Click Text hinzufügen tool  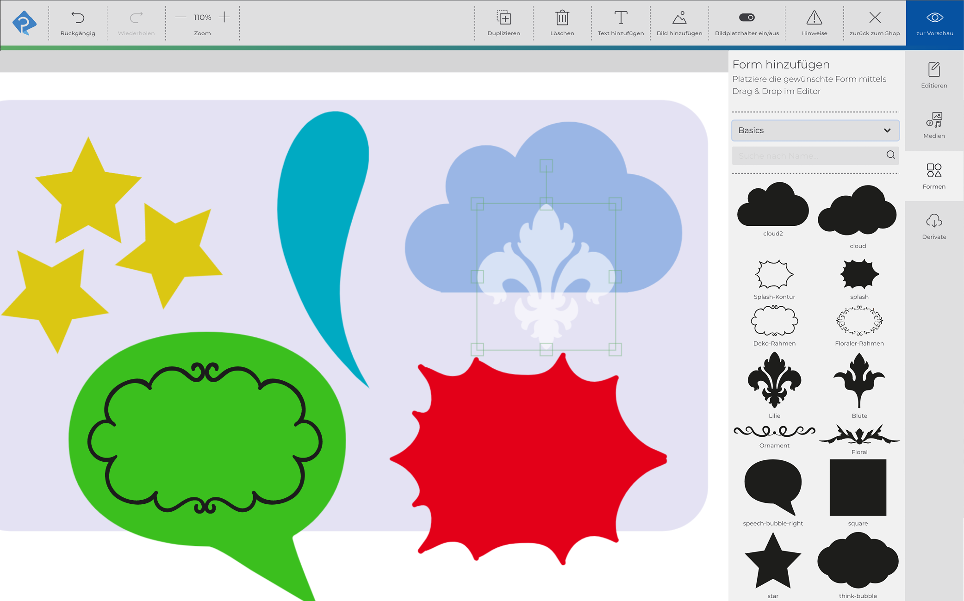point(621,18)
